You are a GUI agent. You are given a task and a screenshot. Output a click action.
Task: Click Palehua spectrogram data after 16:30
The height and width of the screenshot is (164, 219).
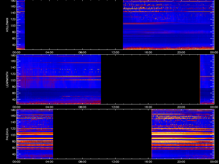coord(183,134)
